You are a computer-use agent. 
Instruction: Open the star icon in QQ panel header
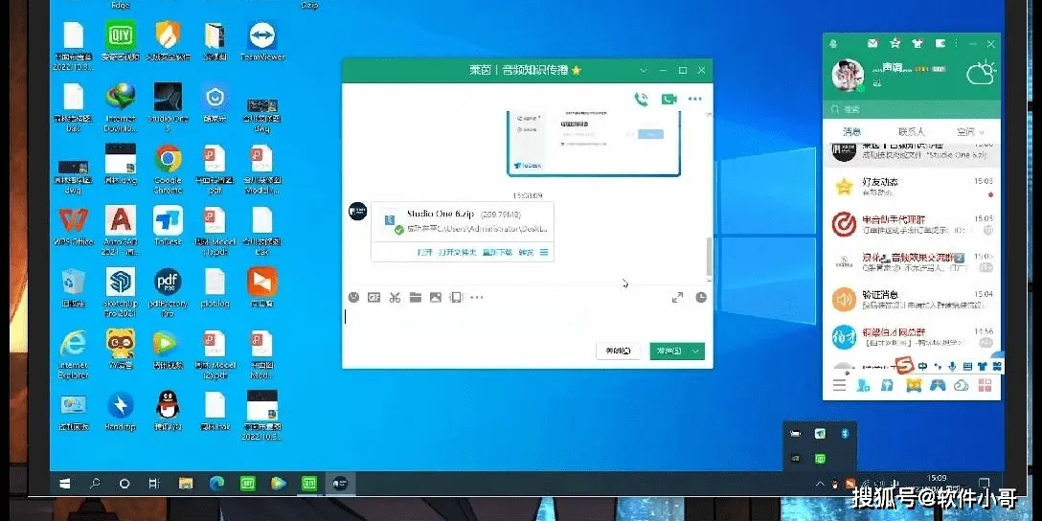coord(895,43)
